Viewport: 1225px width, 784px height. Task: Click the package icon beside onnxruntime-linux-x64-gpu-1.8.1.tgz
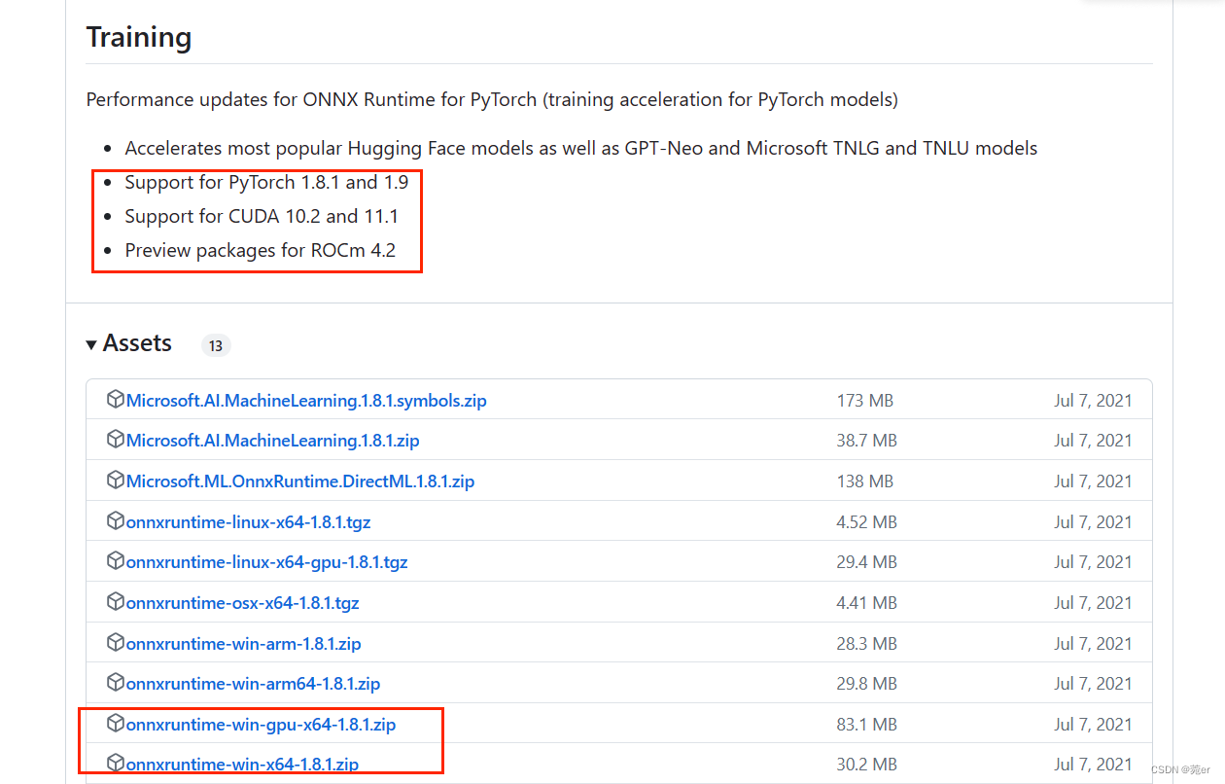pyautogui.click(x=116, y=561)
